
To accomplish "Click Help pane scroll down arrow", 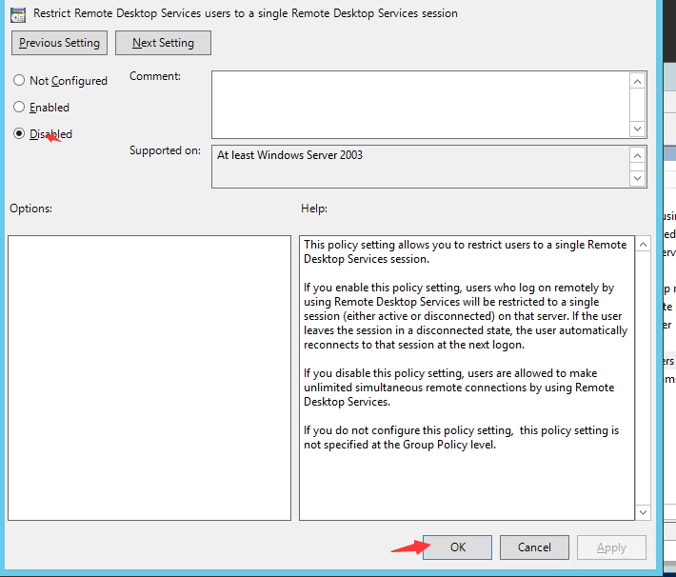I will coord(643,511).
